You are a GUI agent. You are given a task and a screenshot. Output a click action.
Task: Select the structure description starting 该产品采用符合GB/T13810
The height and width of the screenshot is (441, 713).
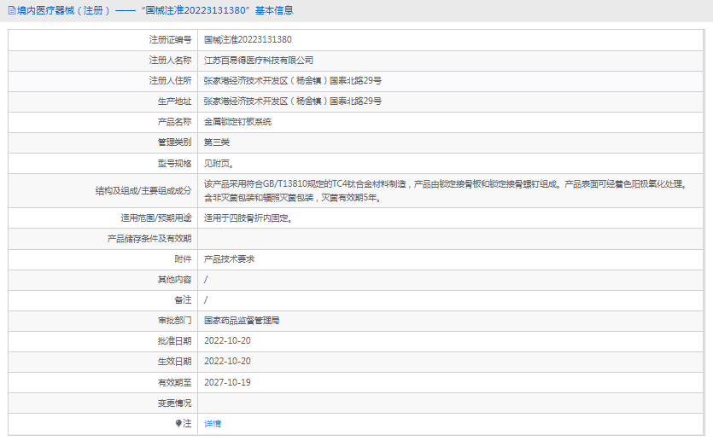(446, 191)
